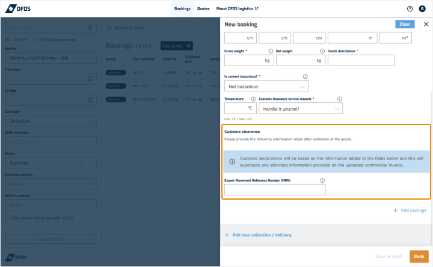The height and width of the screenshot is (267, 433).
Task: Click into the DFDS reference field
Action: click(x=51, y=142)
